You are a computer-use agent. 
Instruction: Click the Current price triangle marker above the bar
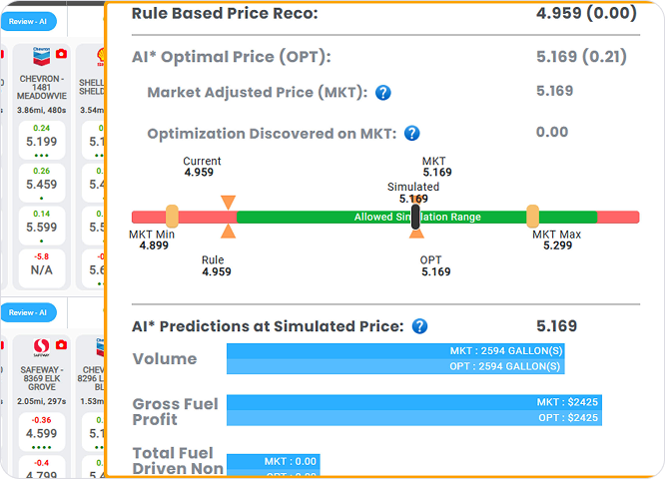(229, 202)
